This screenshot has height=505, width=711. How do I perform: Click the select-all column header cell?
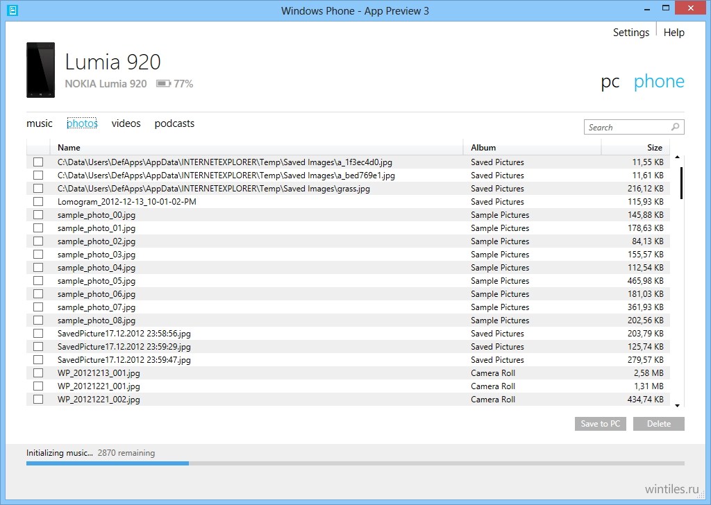tap(38, 147)
